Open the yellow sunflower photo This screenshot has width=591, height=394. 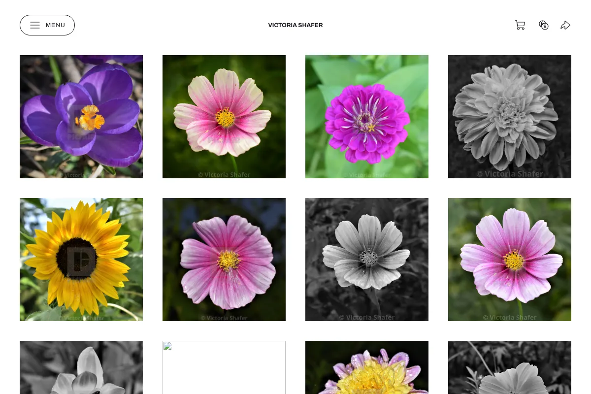tap(81, 260)
